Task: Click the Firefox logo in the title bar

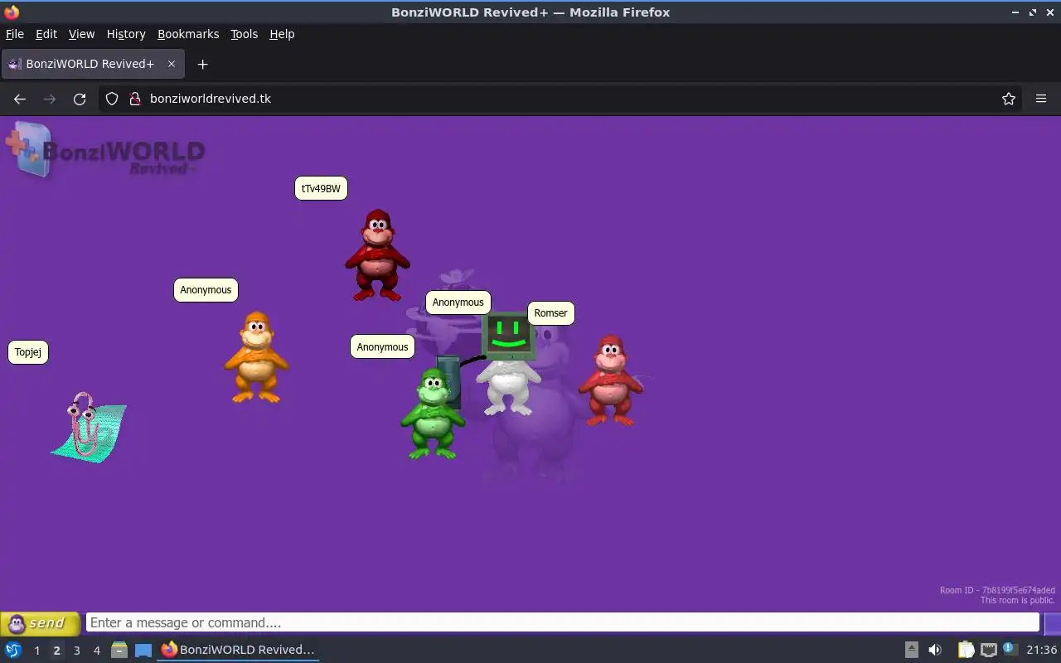Action: pyautogui.click(x=12, y=12)
